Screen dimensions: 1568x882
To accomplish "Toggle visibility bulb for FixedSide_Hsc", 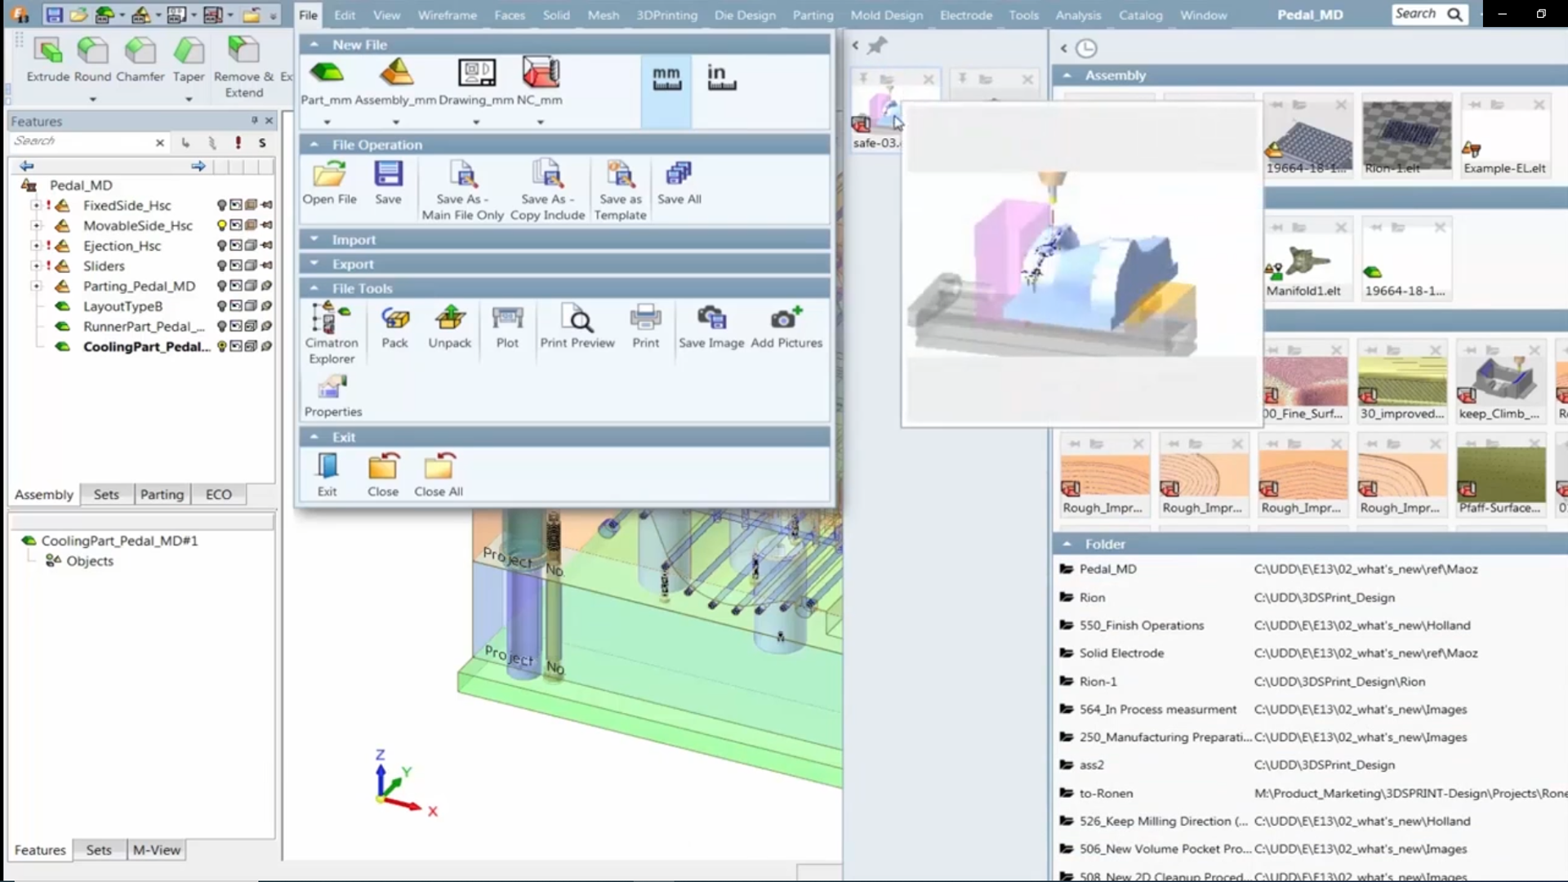I will [x=221, y=205].
